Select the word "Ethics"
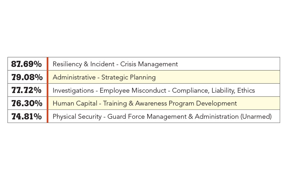Image resolution: width=290 pixels, height=177 pixels. click(246, 90)
